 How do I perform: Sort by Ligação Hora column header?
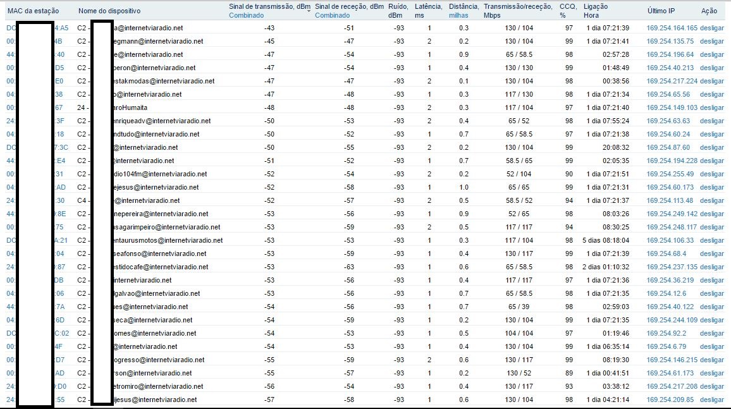click(x=595, y=11)
